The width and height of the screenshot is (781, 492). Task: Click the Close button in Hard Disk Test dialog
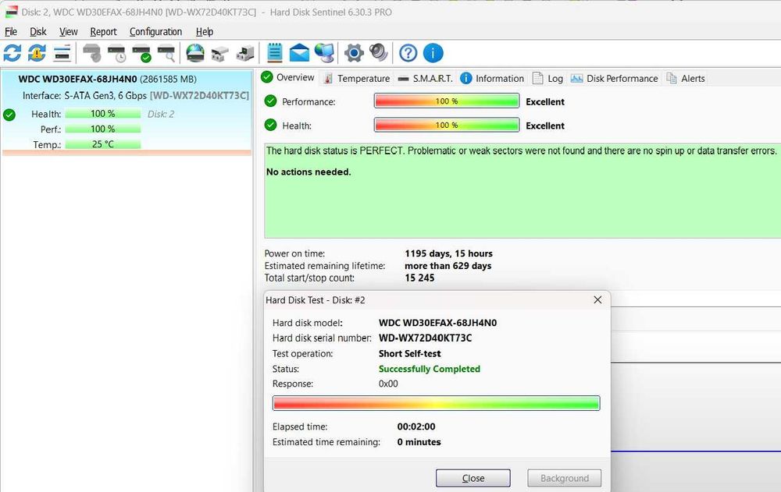473,478
